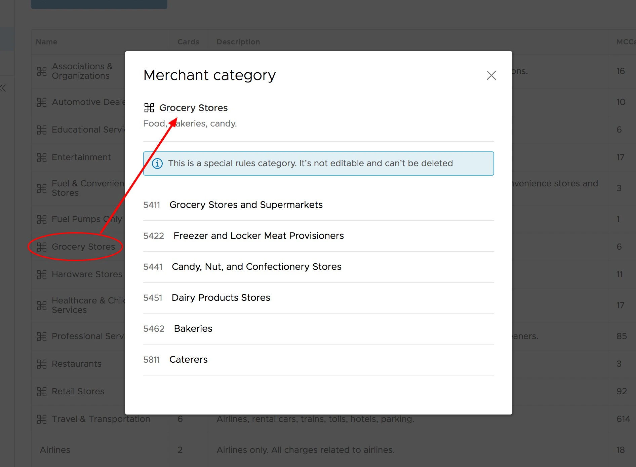Click the Travel & Transportation category icon
This screenshot has height=467, width=636.
pyautogui.click(x=42, y=419)
